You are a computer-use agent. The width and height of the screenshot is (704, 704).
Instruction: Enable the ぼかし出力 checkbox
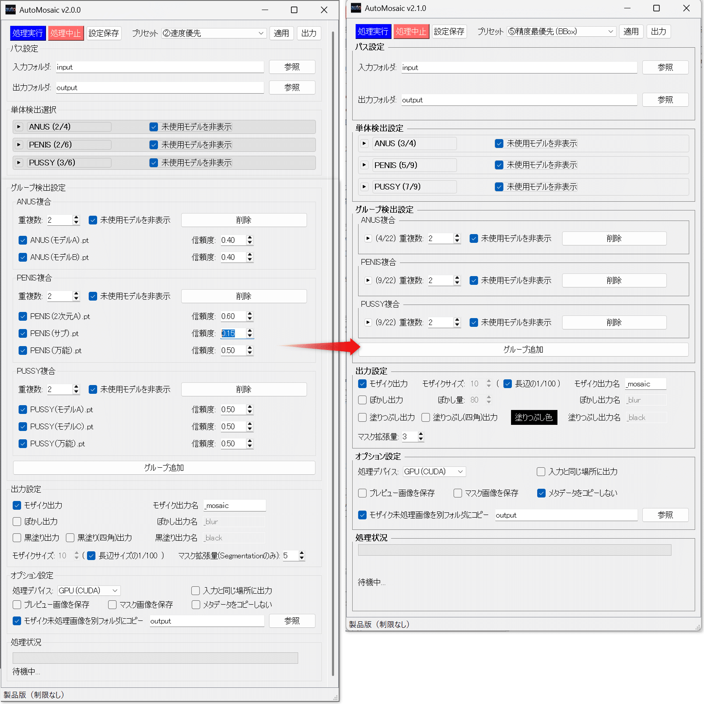pos(17,521)
